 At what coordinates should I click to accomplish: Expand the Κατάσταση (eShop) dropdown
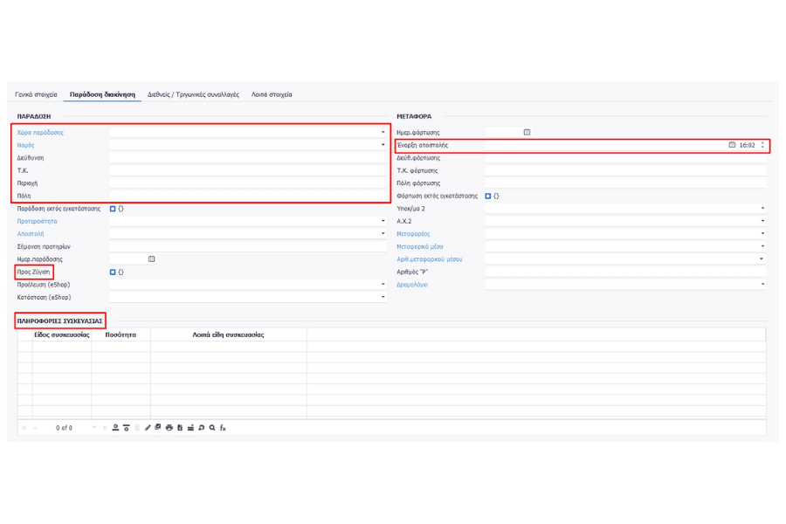tap(383, 297)
